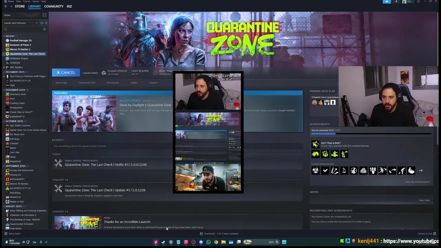The image size is (441, 248).
Task: Click the biohazard locked achievement icon
Action: pos(316,170)
